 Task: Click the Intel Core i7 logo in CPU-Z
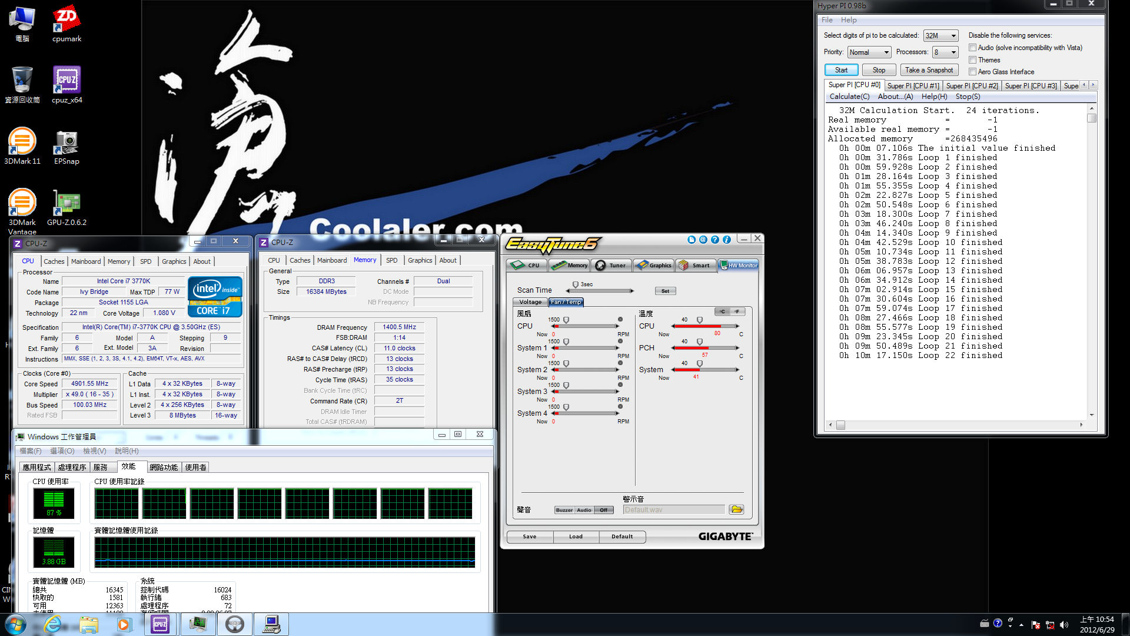tap(215, 297)
